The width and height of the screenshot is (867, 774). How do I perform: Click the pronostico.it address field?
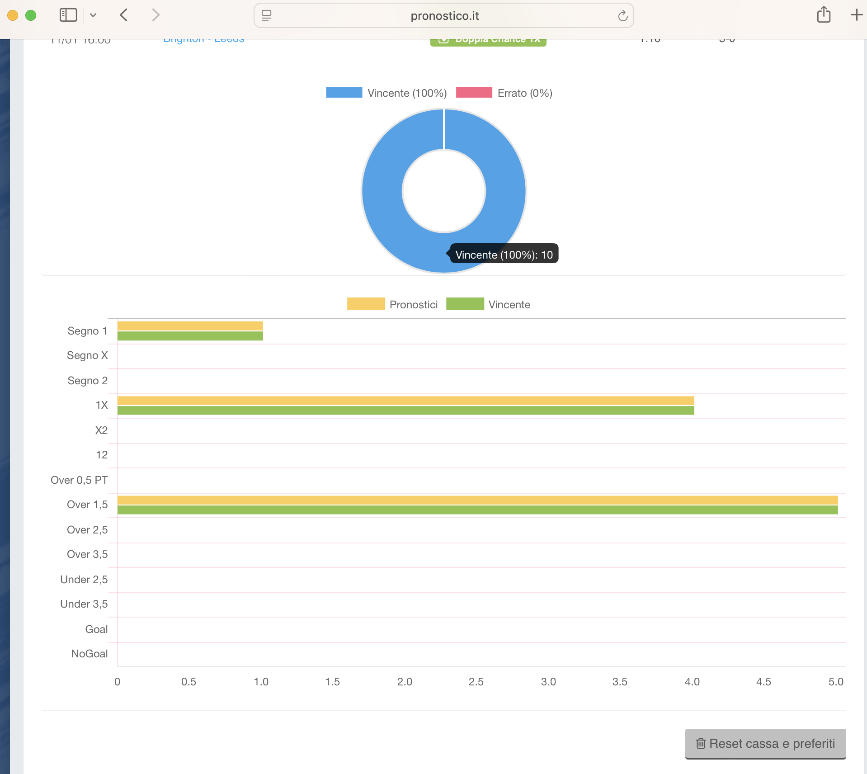click(x=444, y=16)
